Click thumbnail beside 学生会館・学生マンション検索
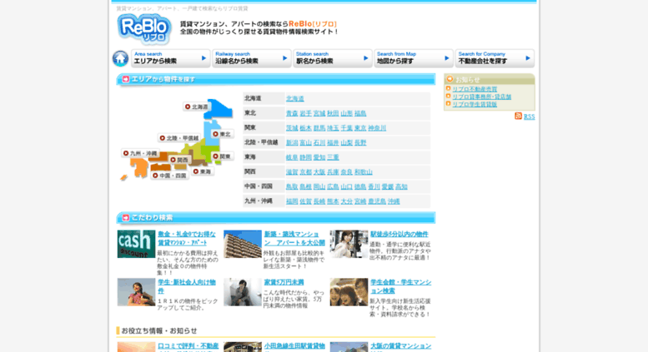Viewport: 648px width, 352px height. (x=349, y=292)
